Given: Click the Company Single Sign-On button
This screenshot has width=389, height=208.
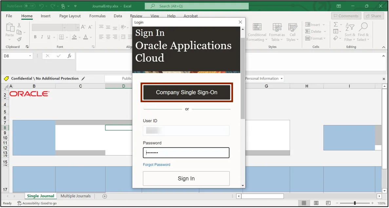Looking at the screenshot, I should (x=186, y=92).
